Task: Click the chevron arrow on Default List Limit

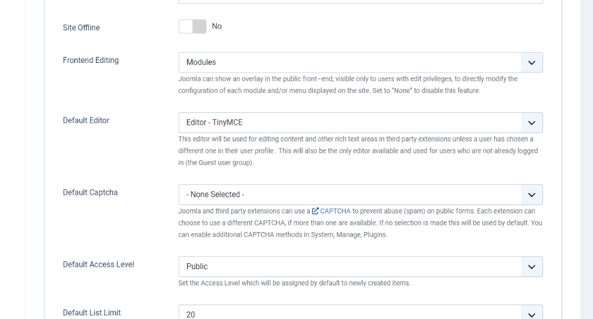Action: [532, 314]
